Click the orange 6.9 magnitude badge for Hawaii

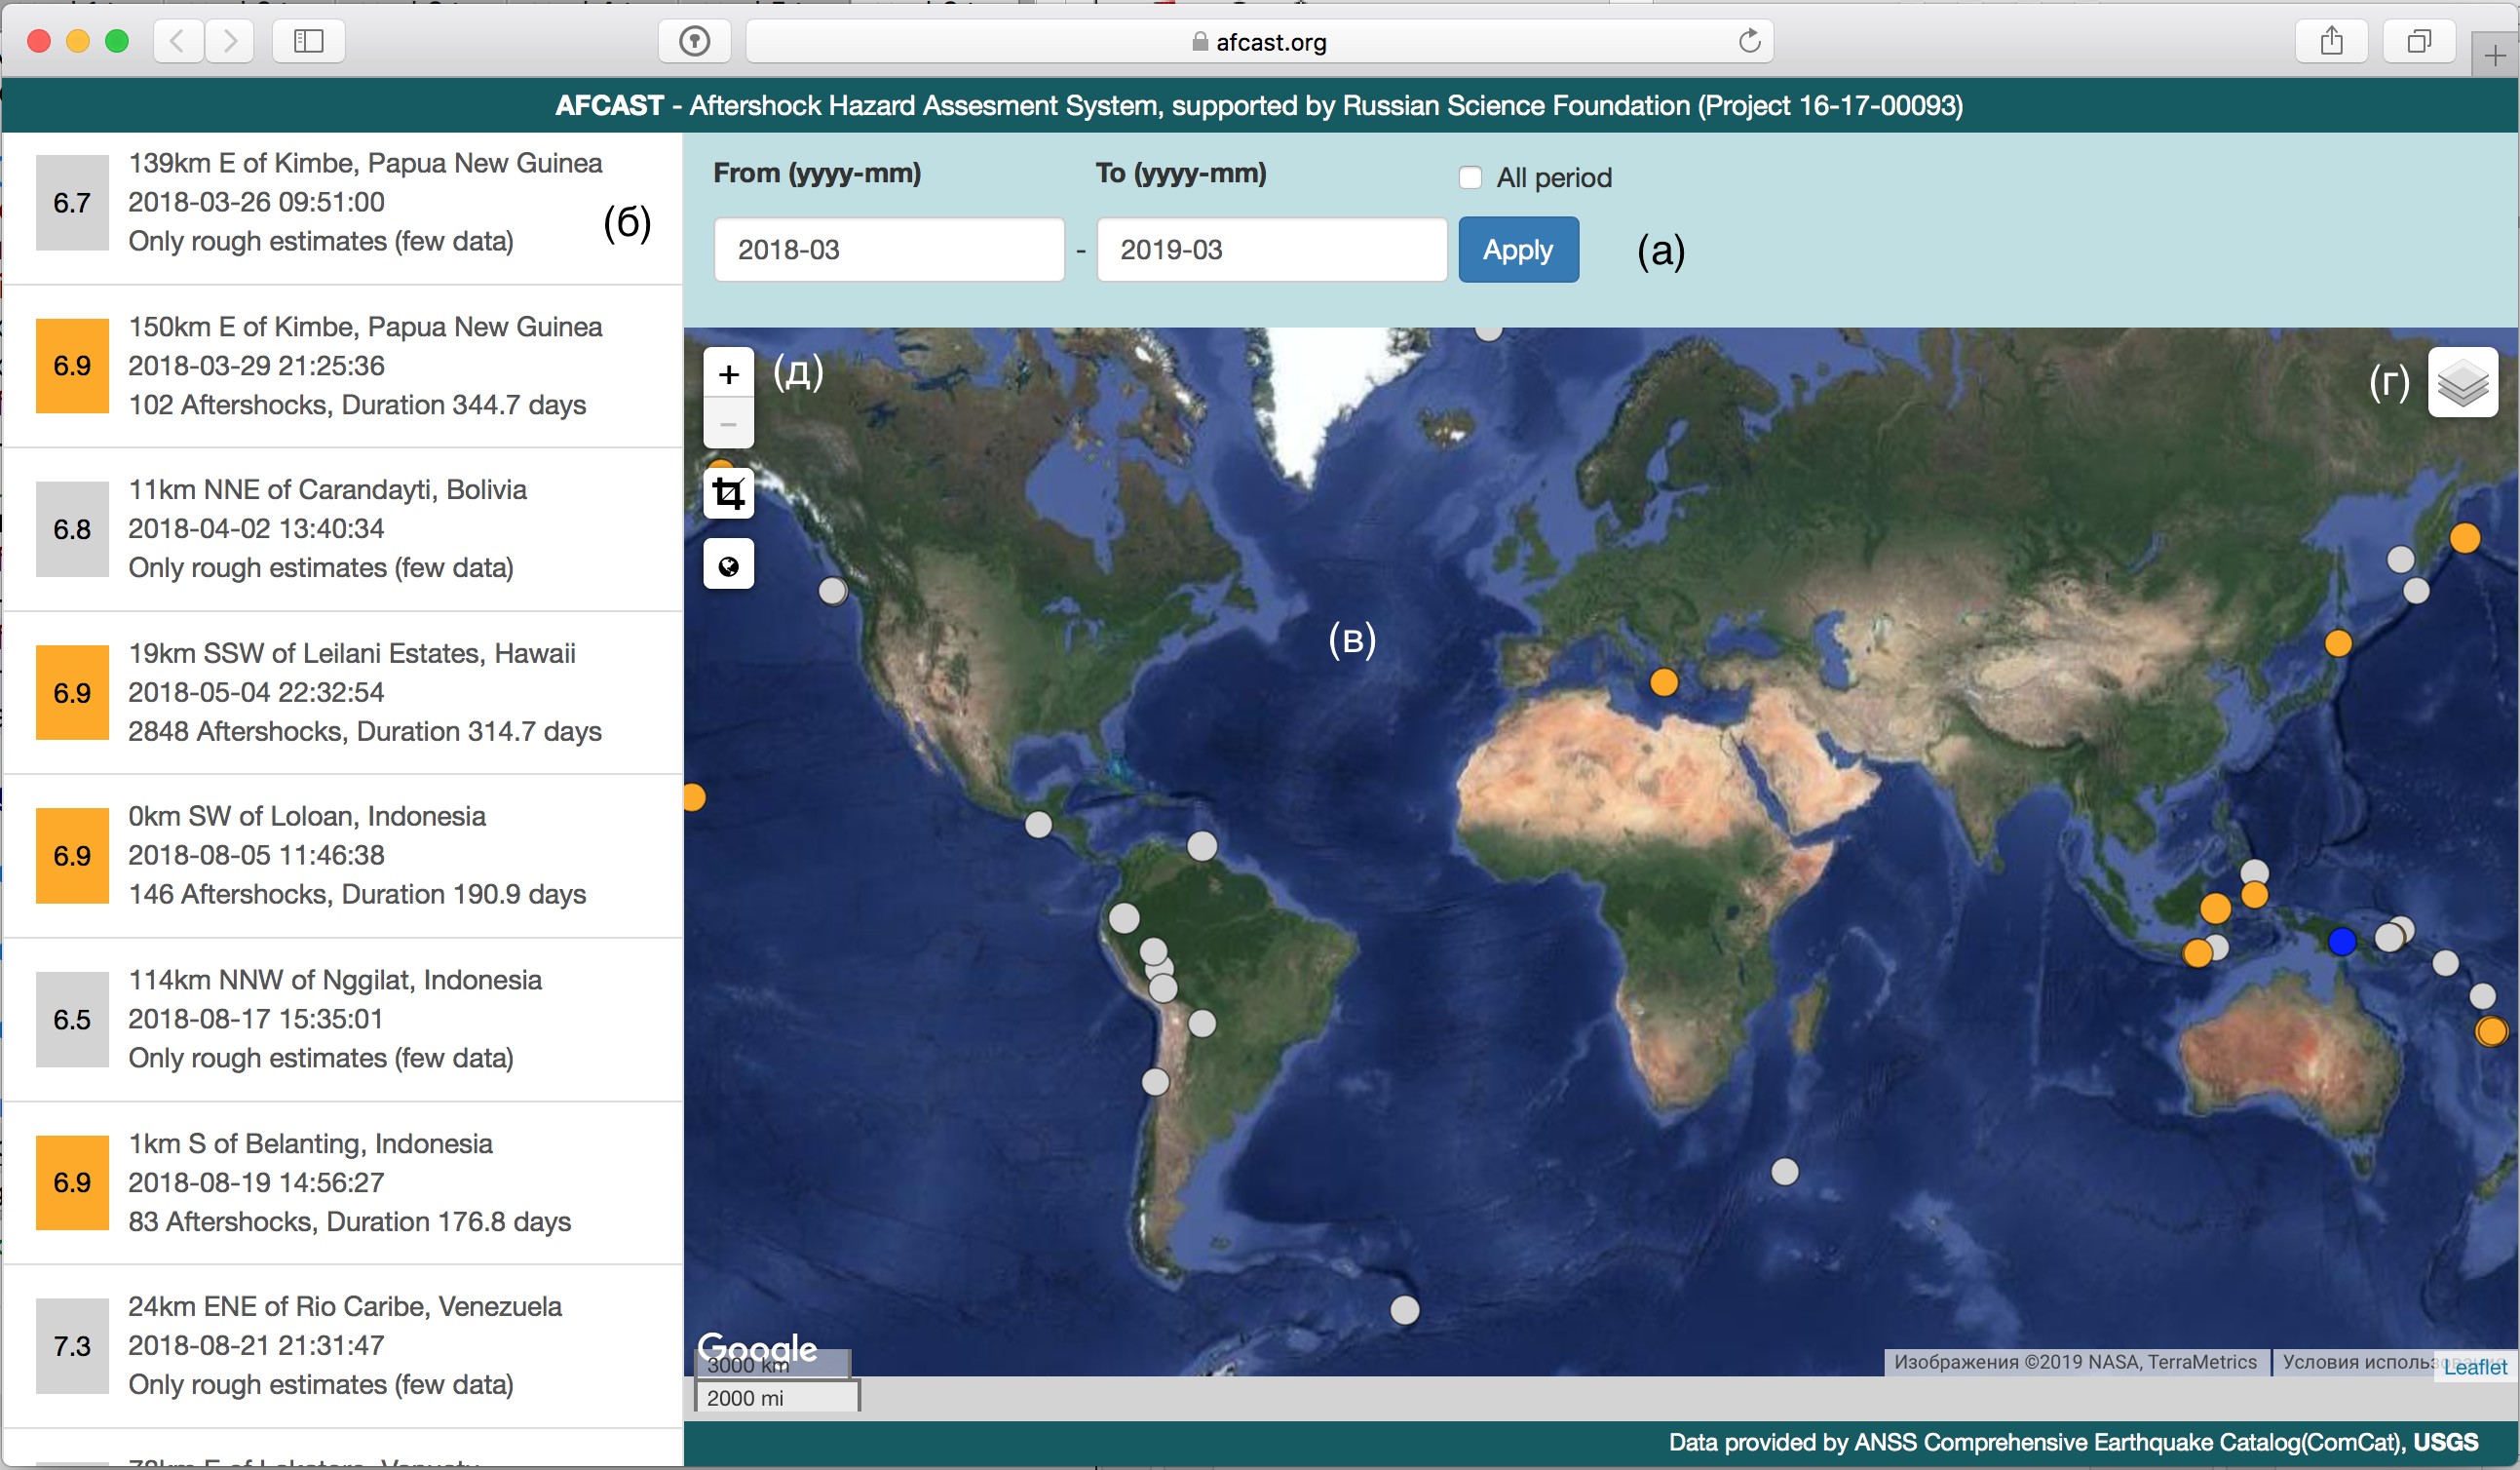[72, 693]
